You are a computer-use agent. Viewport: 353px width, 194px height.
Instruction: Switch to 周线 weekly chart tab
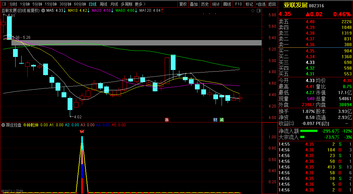[x=103, y=4]
